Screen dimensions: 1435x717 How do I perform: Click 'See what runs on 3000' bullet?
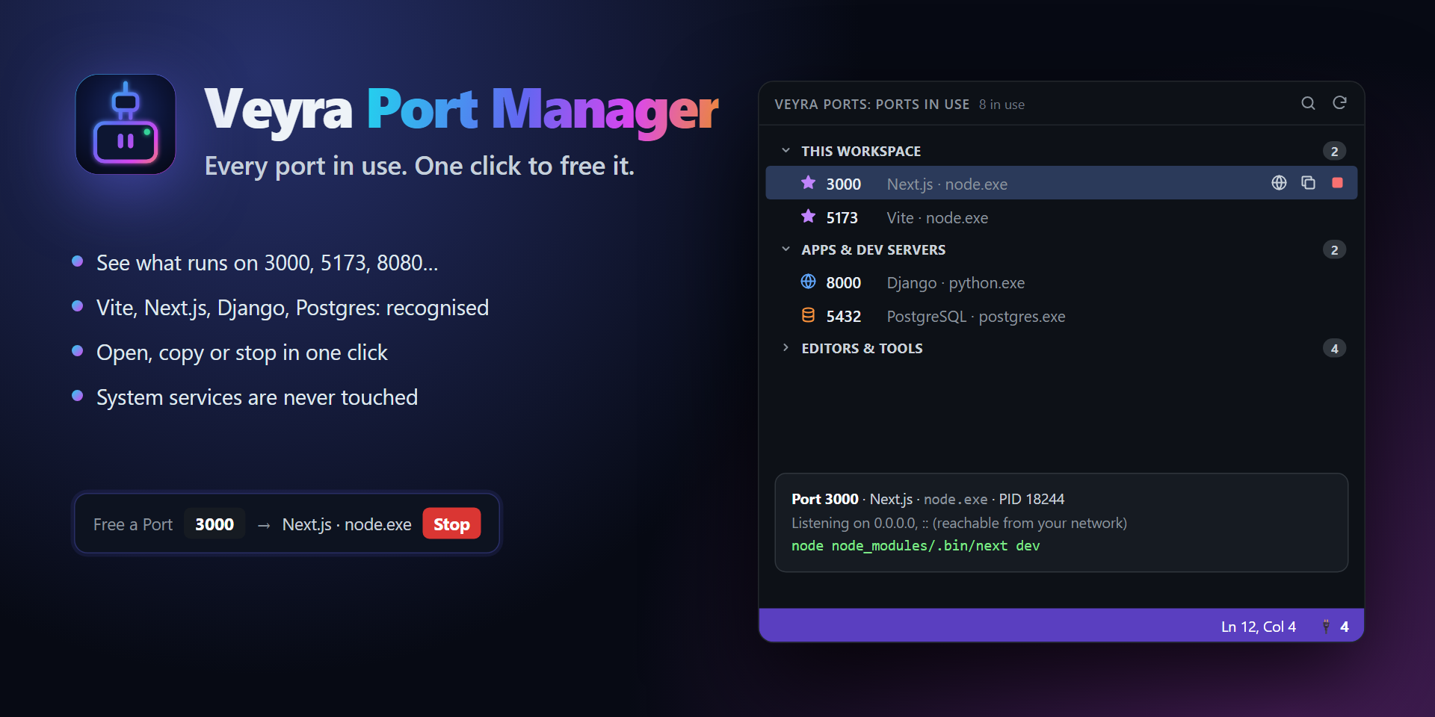[267, 263]
